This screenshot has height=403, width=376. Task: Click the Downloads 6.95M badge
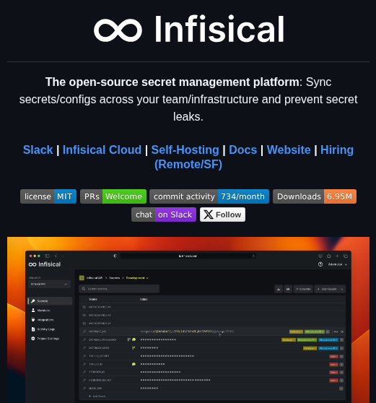[x=315, y=196]
